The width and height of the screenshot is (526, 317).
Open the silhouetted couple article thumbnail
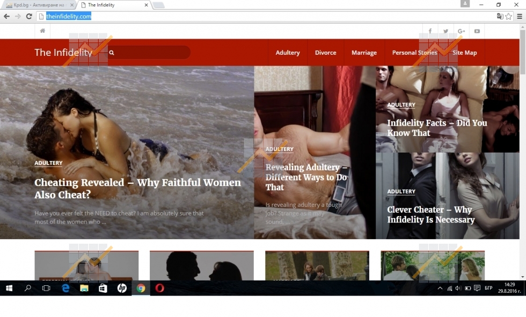[202, 265]
